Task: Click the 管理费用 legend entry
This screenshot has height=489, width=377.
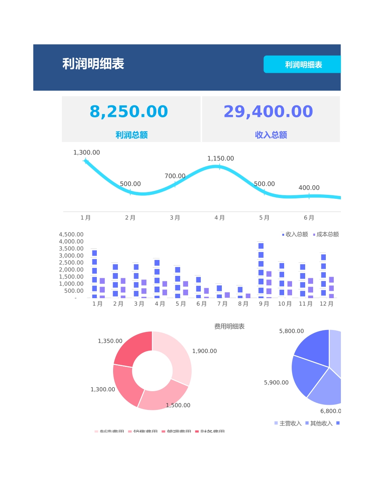Action: [163, 432]
